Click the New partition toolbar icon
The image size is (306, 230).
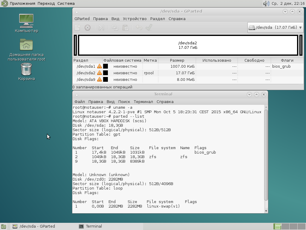[77, 28]
